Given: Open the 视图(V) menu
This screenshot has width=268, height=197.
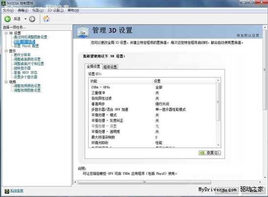Looking at the screenshot, I should click(38, 10).
